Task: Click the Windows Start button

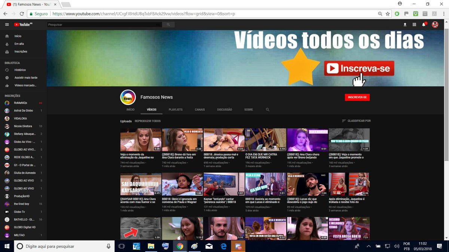Action: coord(7,246)
